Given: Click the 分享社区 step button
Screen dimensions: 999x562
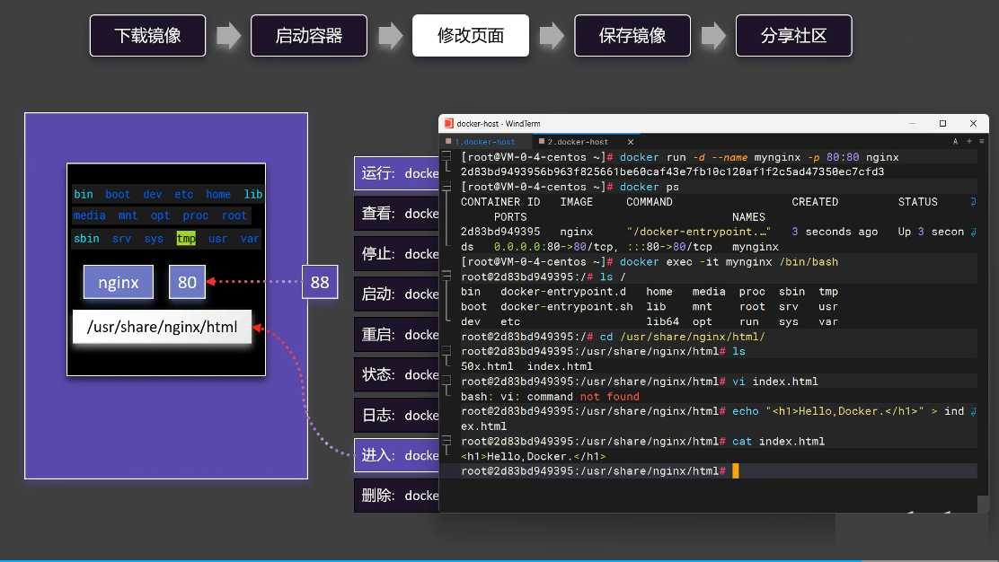Looking at the screenshot, I should [793, 36].
